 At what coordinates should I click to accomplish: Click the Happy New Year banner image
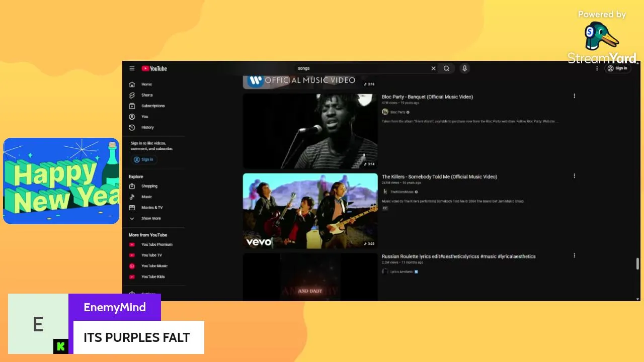click(61, 181)
